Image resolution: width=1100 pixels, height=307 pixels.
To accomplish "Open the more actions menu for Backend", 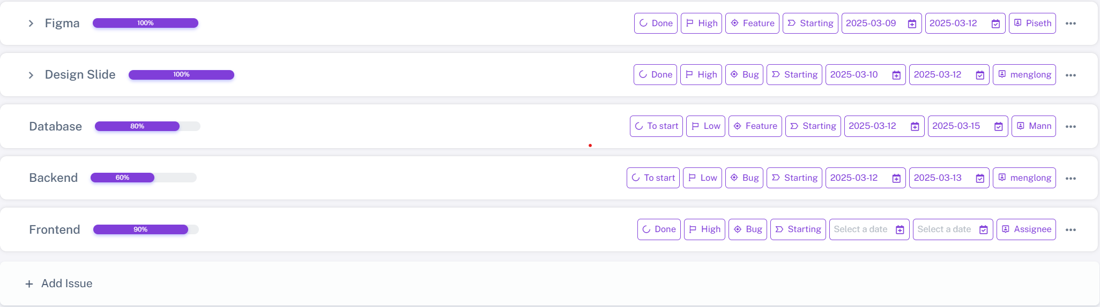I will tap(1071, 179).
